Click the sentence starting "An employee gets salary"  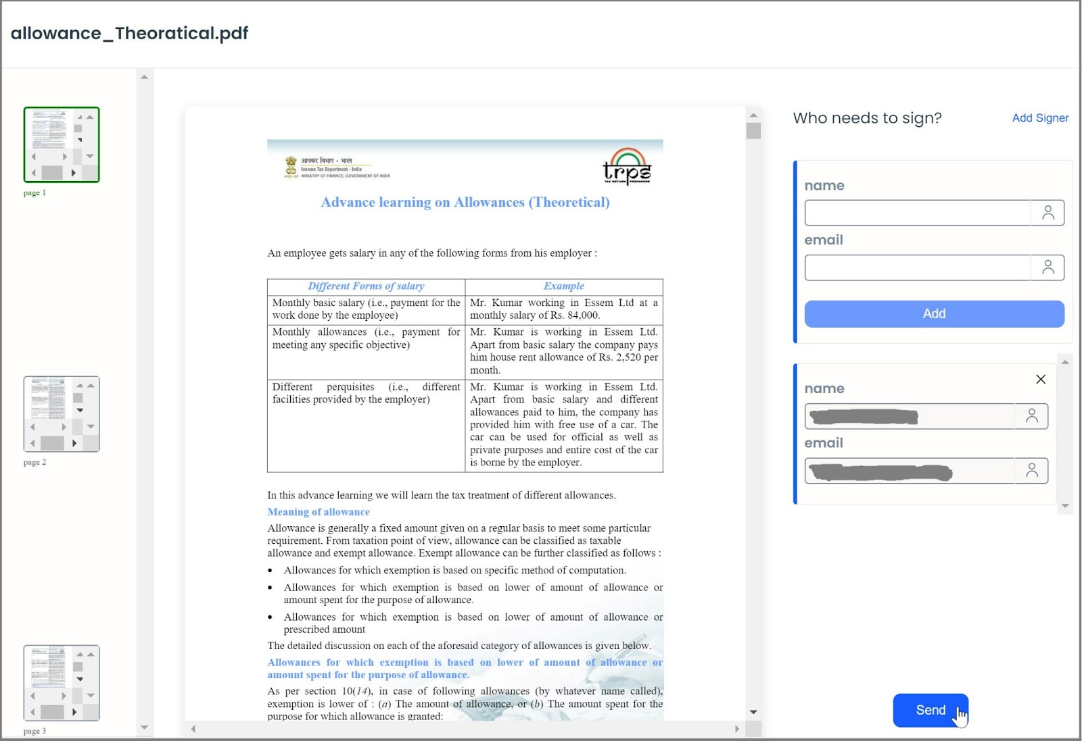coord(432,253)
